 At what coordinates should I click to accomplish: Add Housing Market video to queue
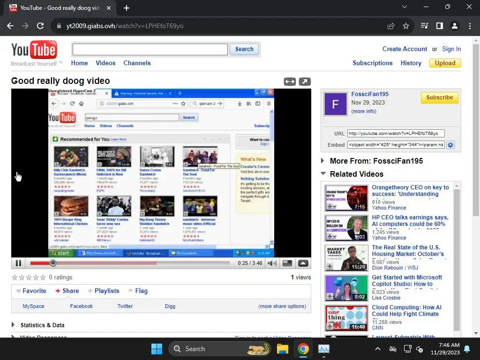coord(330,267)
